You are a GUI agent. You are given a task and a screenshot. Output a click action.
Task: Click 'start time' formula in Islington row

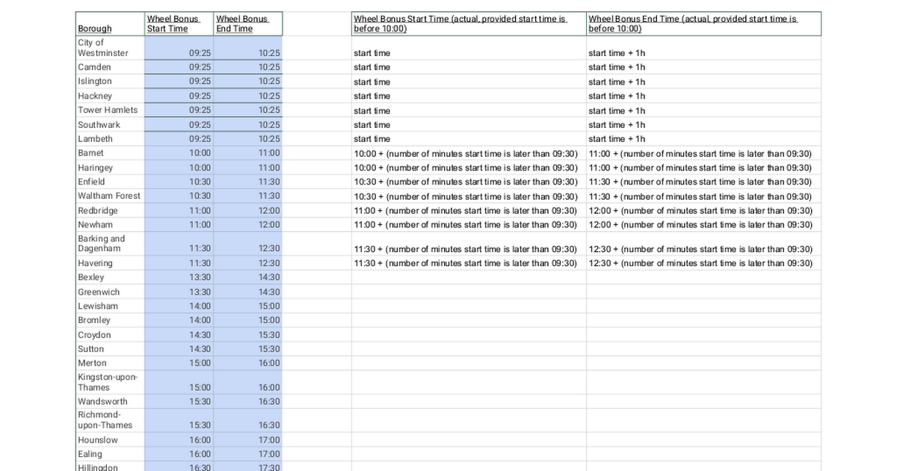click(x=469, y=81)
